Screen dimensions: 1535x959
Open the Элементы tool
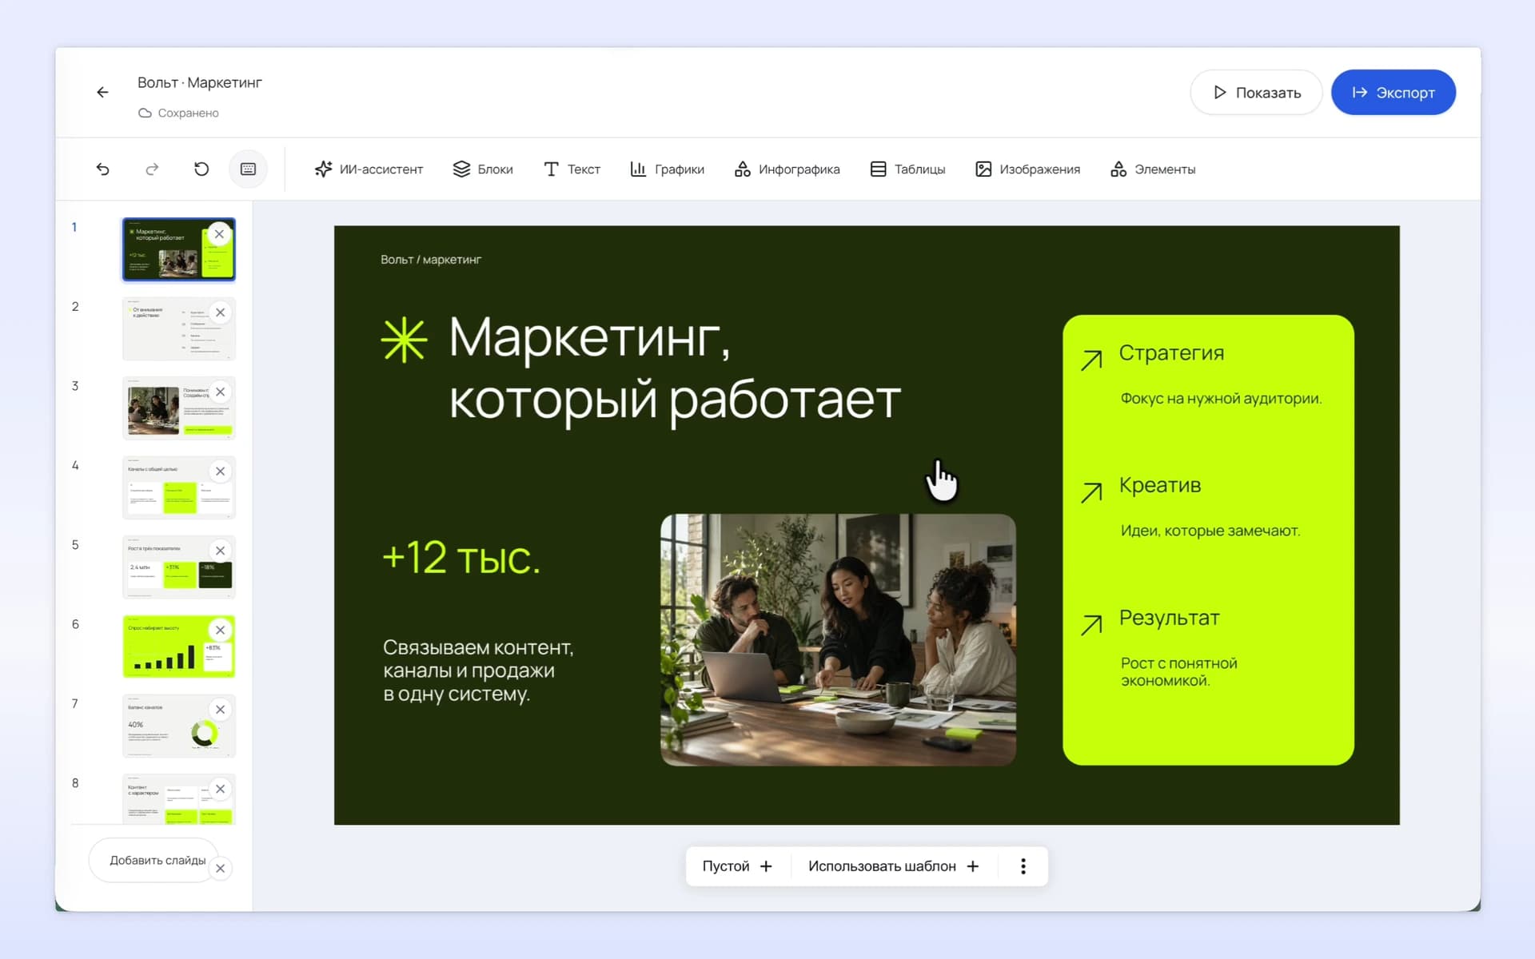[x=1152, y=169]
